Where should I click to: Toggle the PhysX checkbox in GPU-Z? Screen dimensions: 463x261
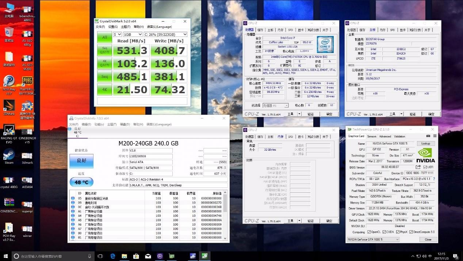[x=398, y=232]
